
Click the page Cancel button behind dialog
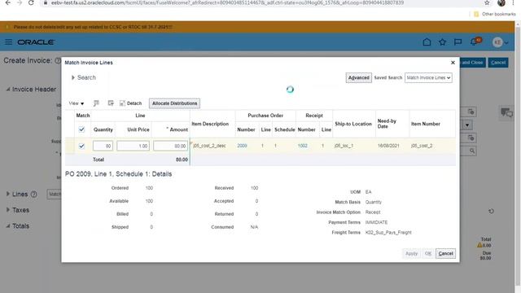(498, 63)
